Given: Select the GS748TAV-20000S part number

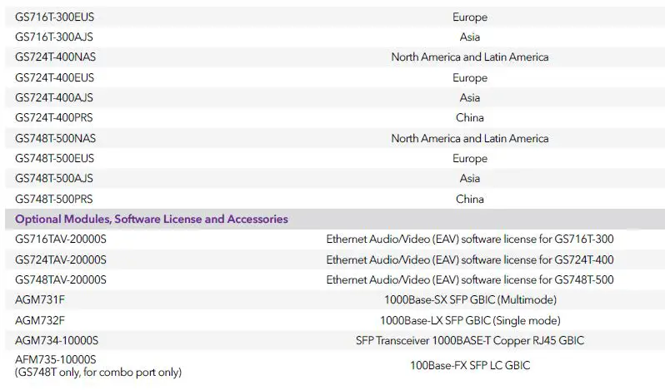Looking at the screenshot, I should (x=61, y=279).
